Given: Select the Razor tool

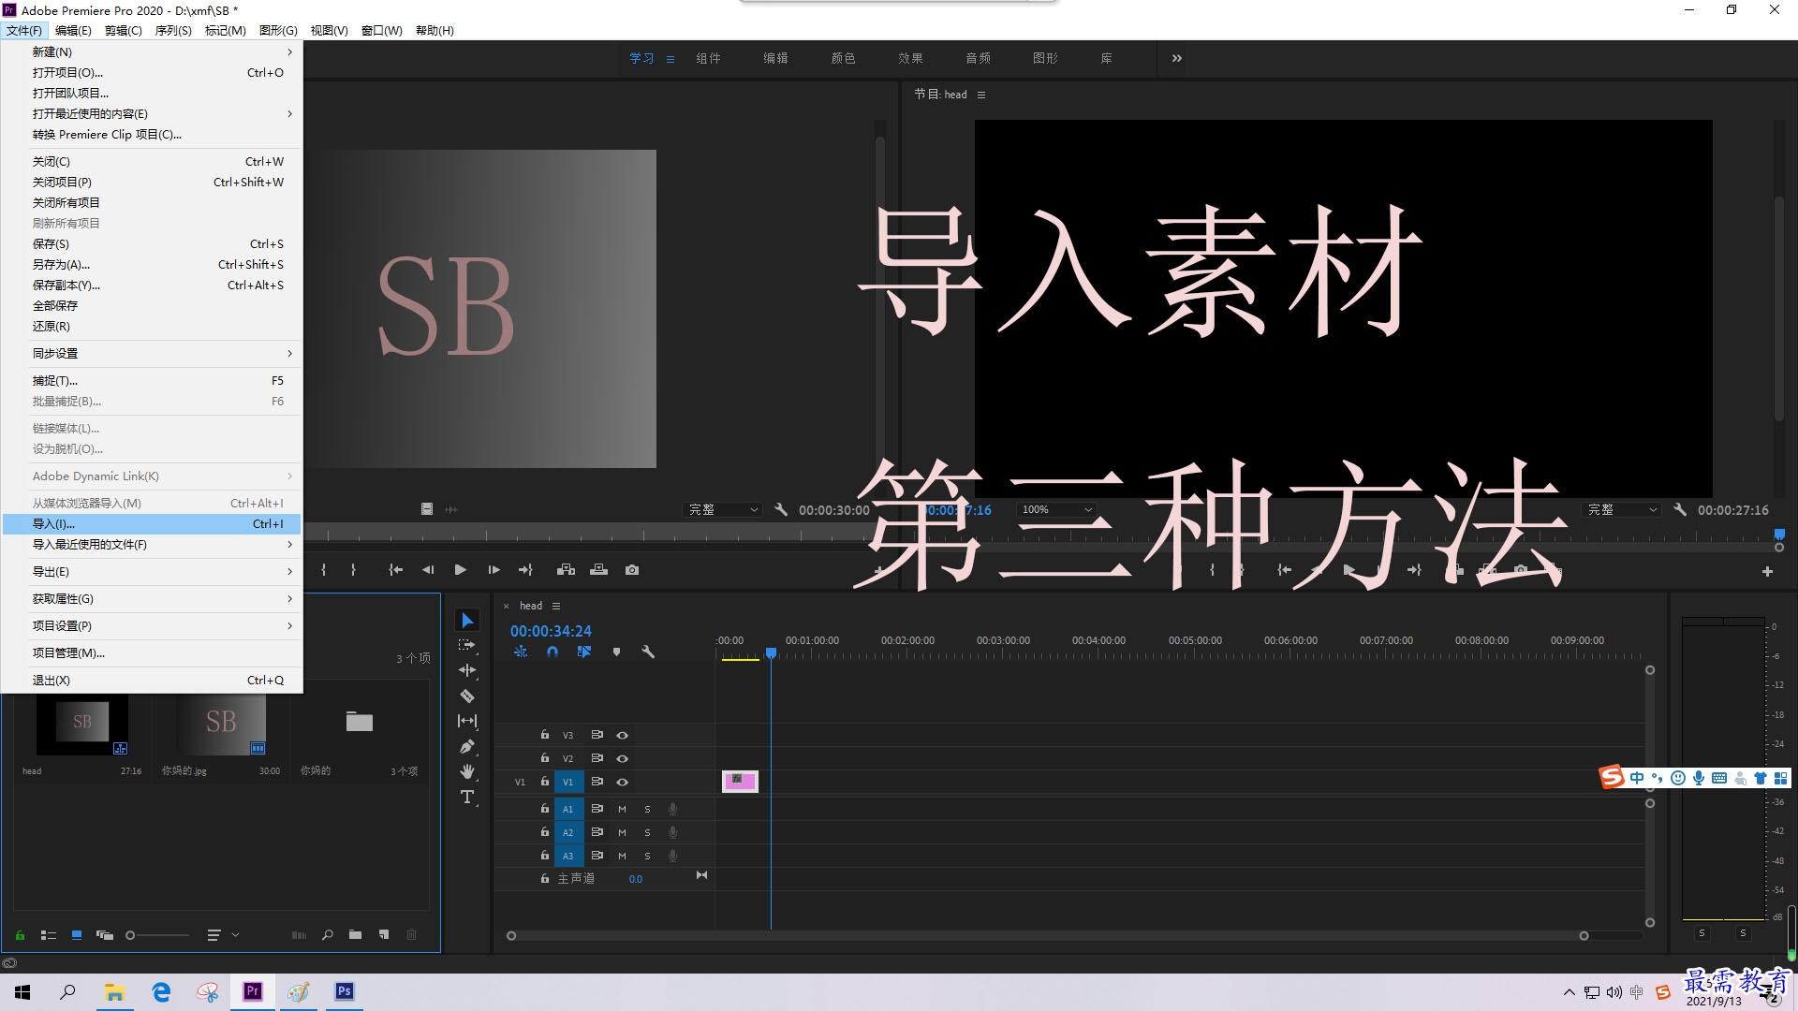Looking at the screenshot, I should coord(467,696).
